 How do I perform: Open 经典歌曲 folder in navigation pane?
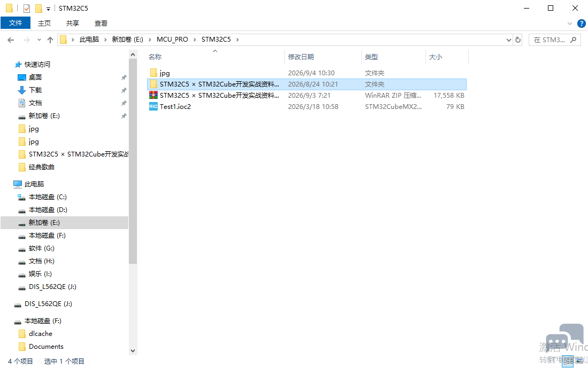[41, 167]
